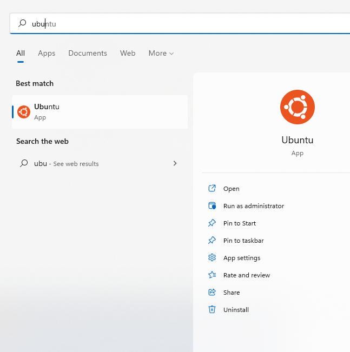Click the Rate and review star icon
The image size is (350, 352).
pyautogui.click(x=212, y=275)
